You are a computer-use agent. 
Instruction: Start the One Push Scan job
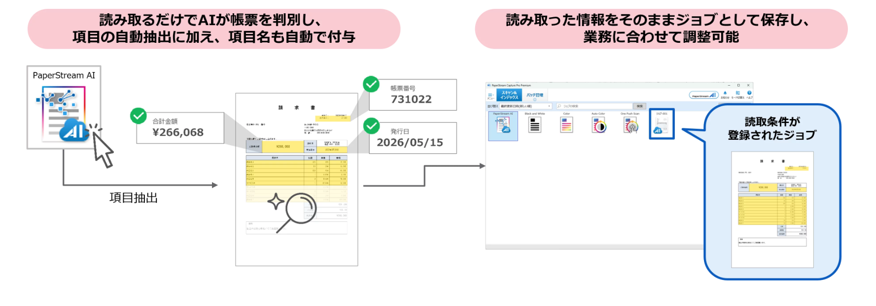[631, 126]
